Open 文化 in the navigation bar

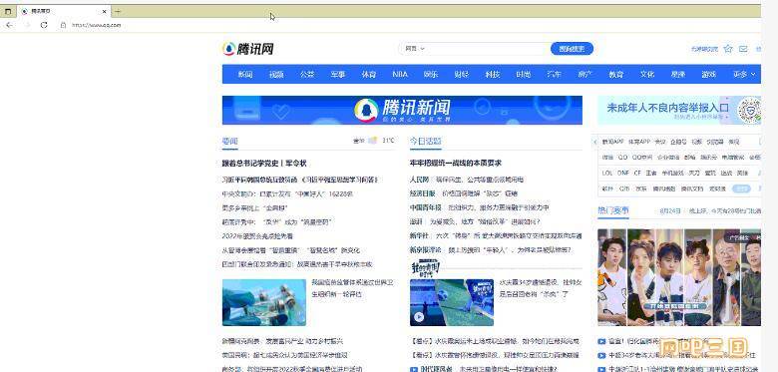pyautogui.click(x=647, y=75)
